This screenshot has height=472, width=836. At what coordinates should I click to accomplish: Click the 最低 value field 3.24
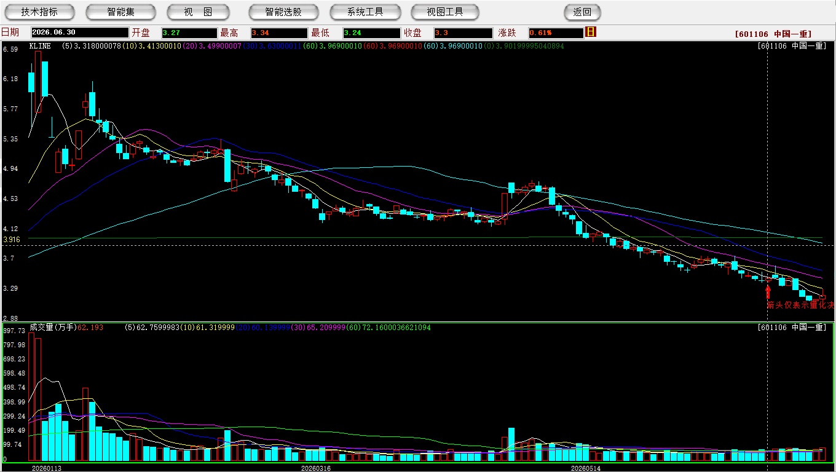[372, 33]
